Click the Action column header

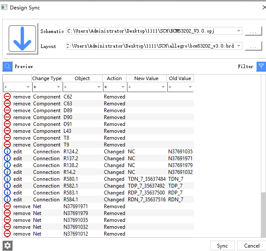(x=115, y=78)
